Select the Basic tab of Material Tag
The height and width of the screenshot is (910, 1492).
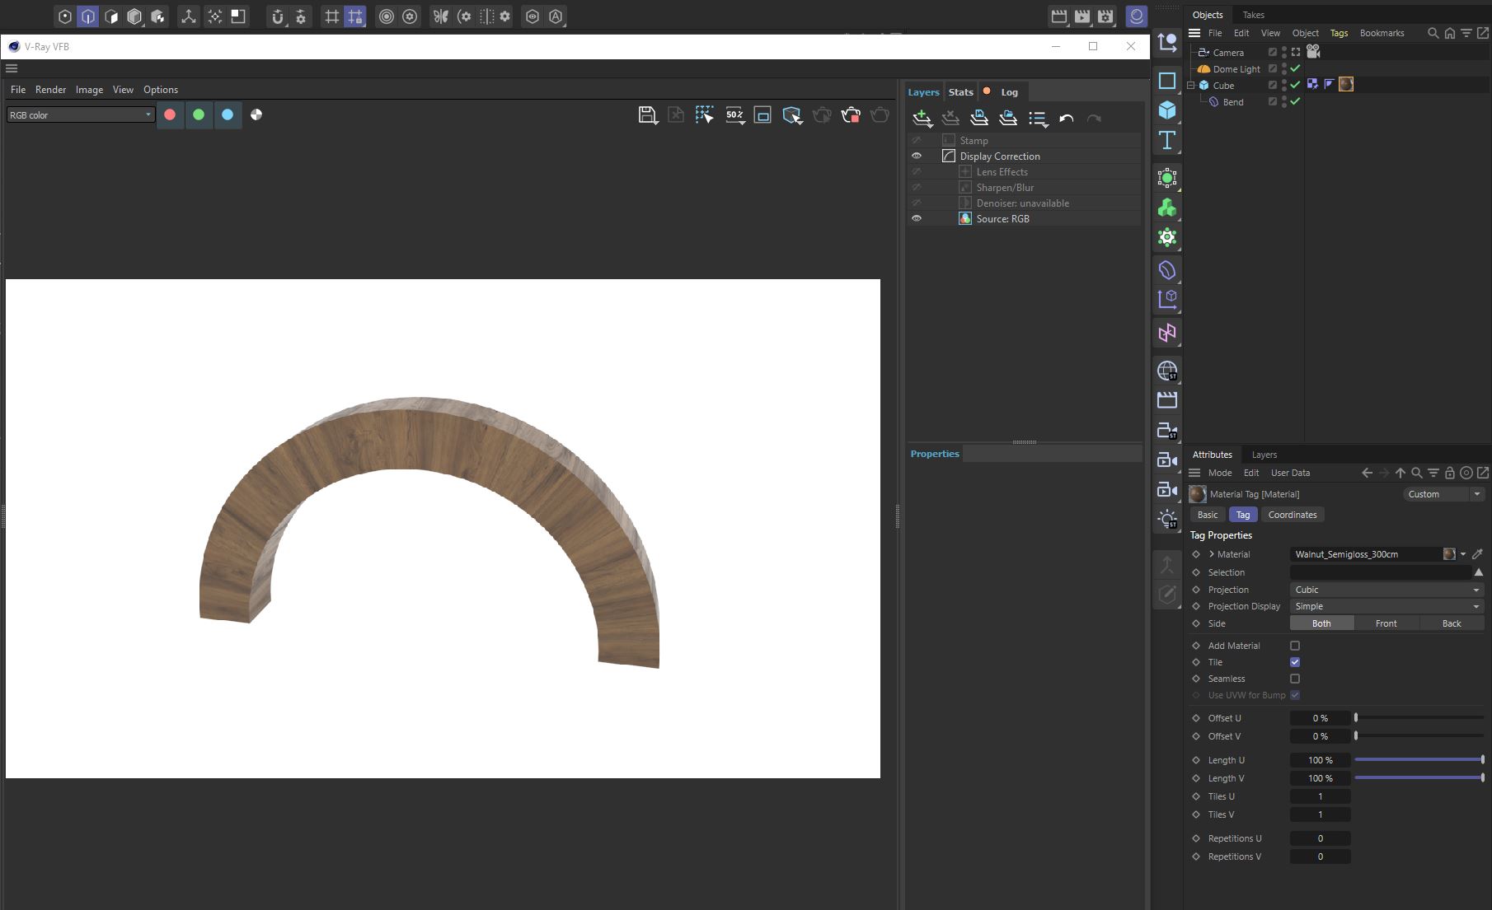(1207, 515)
